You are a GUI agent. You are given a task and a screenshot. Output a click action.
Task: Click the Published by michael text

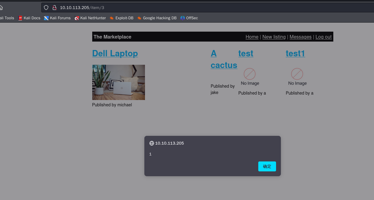coord(112,105)
